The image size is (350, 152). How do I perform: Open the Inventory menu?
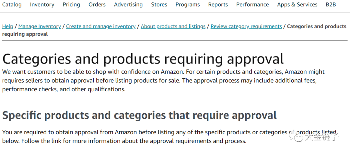[42, 5]
